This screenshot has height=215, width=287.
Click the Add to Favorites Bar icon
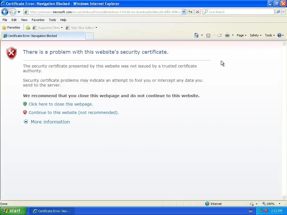click(28, 28)
